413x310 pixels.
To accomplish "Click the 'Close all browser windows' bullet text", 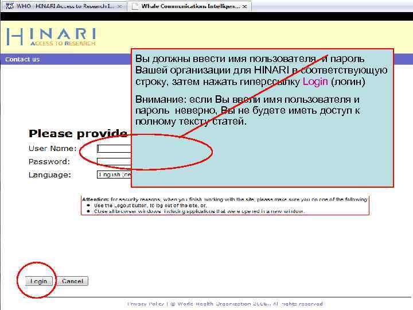I will pyautogui.click(x=199, y=211).
